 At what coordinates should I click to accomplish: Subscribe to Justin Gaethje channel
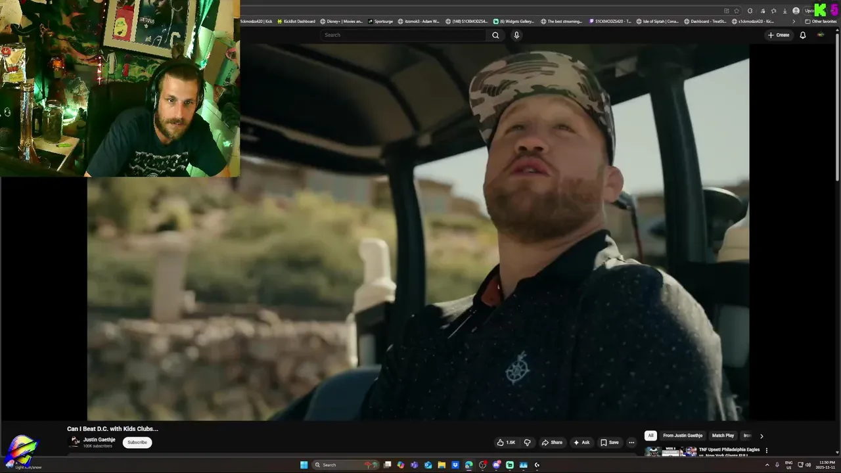pyautogui.click(x=137, y=442)
